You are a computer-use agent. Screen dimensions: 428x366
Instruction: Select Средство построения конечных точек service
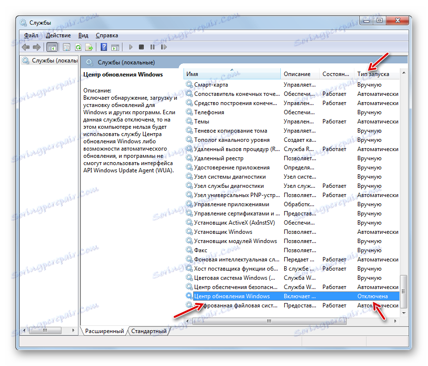click(x=291, y=103)
